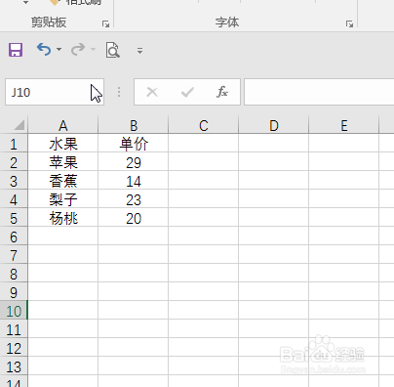Select row 11 header
394x387 pixels.
click(14, 329)
